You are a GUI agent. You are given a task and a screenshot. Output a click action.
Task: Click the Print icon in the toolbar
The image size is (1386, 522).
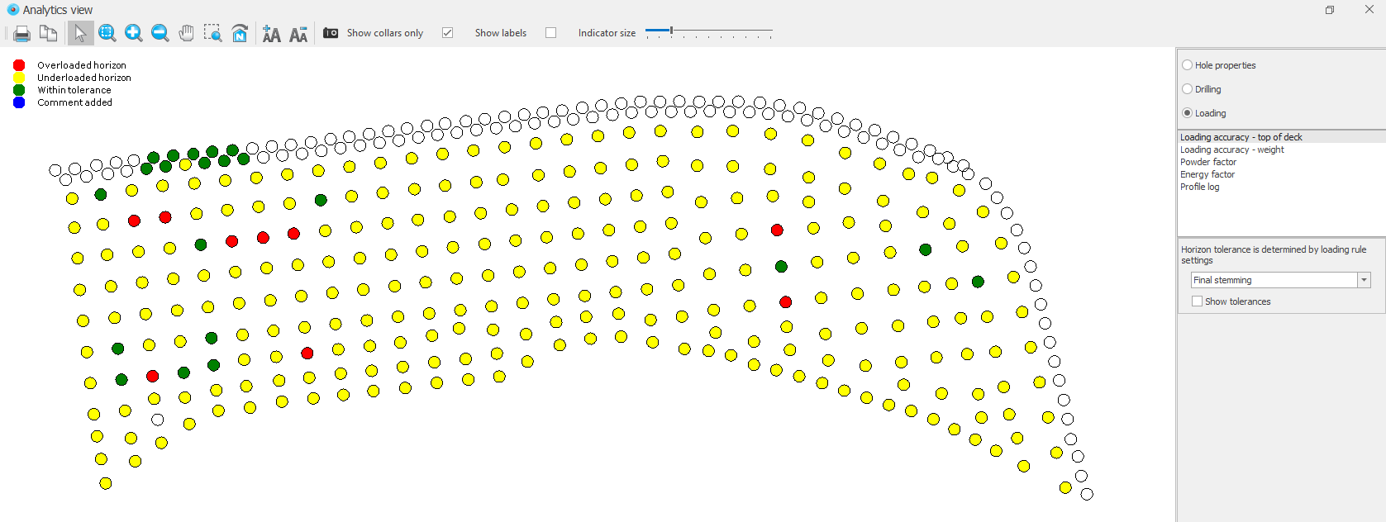click(x=22, y=34)
